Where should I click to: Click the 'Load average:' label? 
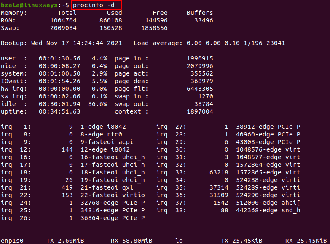click(158, 43)
